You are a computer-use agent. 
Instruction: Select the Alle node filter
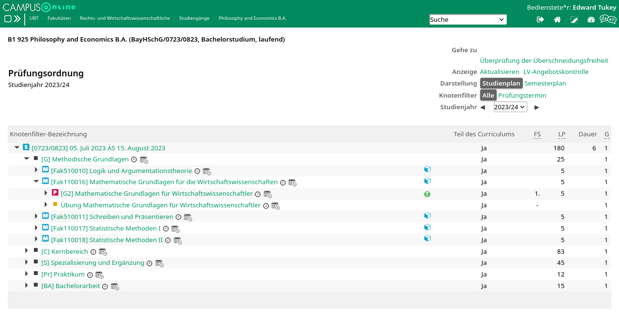(488, 95)
